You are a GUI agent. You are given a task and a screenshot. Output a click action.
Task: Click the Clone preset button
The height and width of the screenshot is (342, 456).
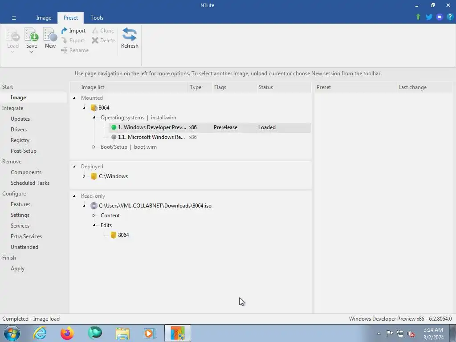point(103,31)
